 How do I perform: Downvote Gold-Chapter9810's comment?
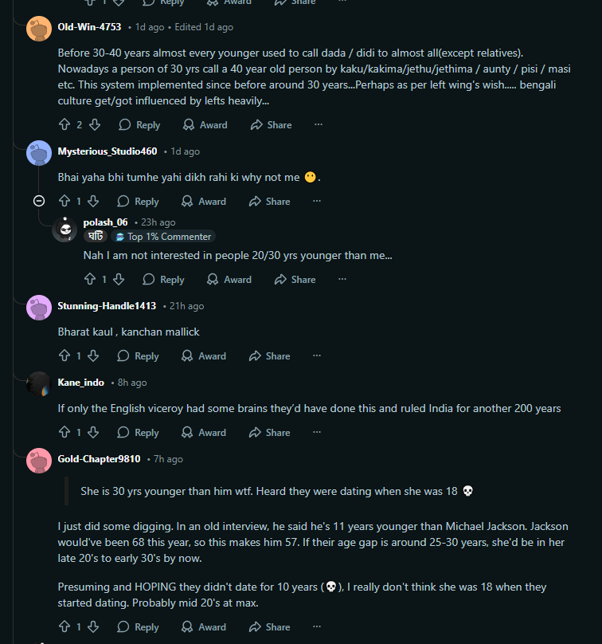(x=93, y=627)
